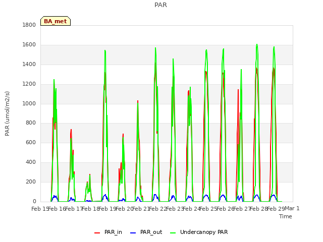The width and height of the screenshot is (323, 242).
Task: Click the red PAR_in legend swatch
Action: point(97,233)
